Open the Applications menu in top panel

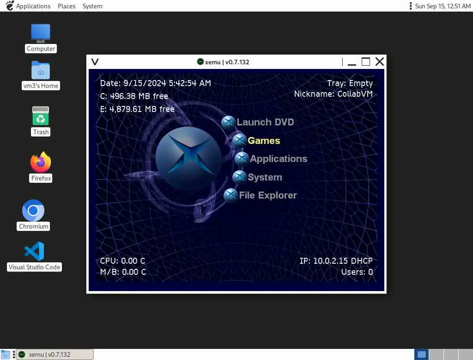33,6
